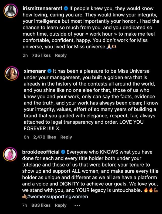Viewport: 162px width, 214px height.
Task: View the 2,470 likes list
Action: pyautogui.click(x=45, y=137)
